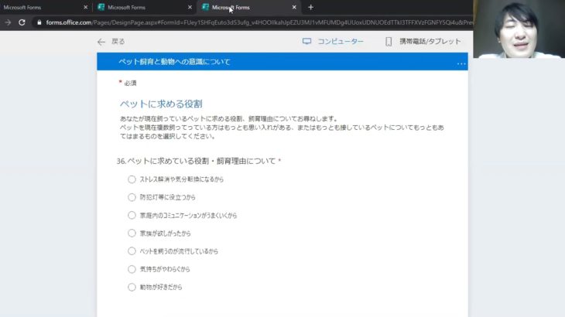Click the computer monitor preview icon

pos(306,42)
